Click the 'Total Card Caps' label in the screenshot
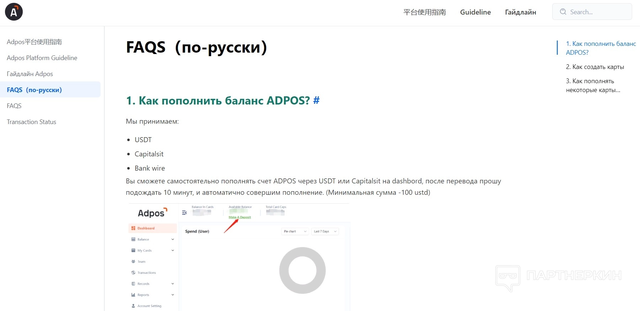The height and width of the screenshot is (311, 640). [276, 207]
